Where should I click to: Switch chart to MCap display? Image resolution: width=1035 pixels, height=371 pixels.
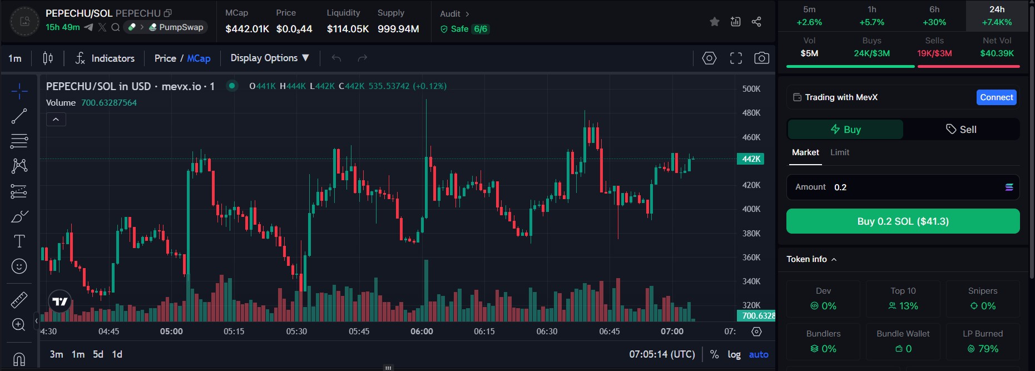[199, 58]
